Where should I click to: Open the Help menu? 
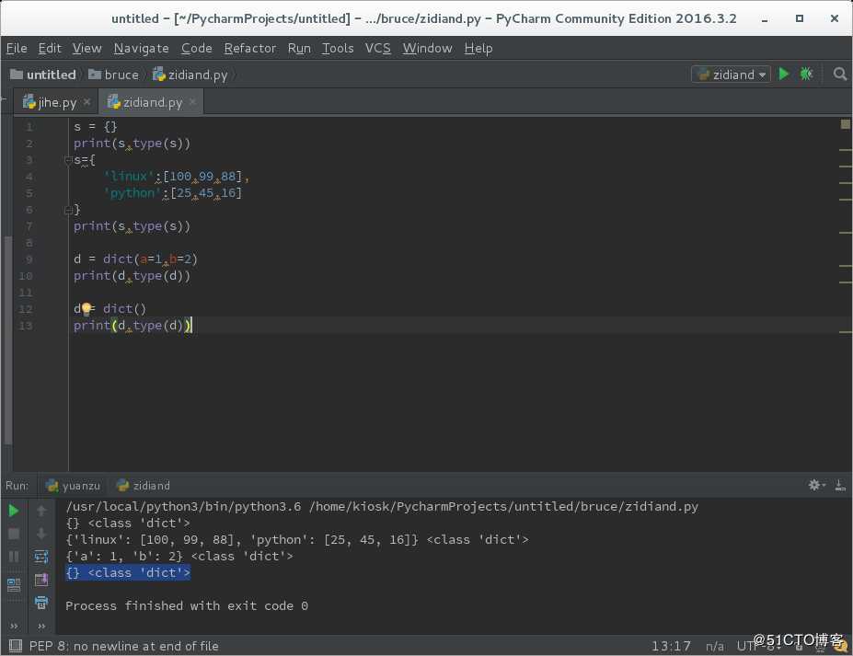[478, 49]
